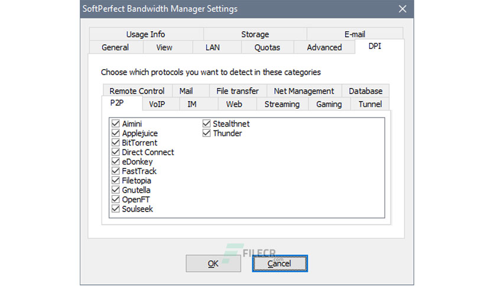This screenshot has width=494, height=286.
Task: Switch to the General tab
Action: (x=115, y=47)
